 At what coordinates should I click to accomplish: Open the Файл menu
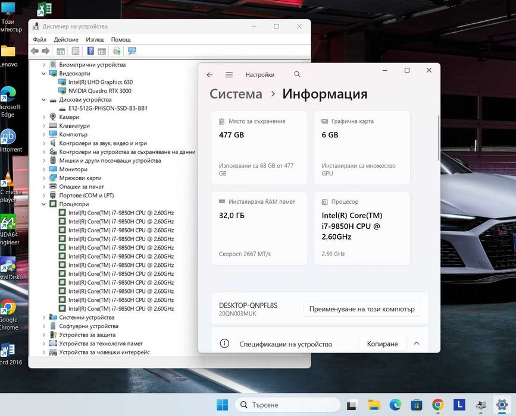[x=39, y=39]
